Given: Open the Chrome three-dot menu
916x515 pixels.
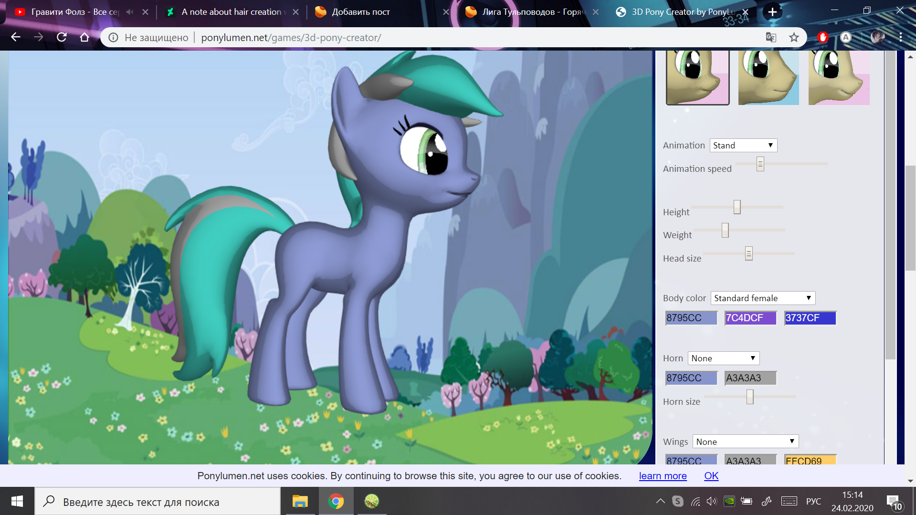Looking at the screenshot, I should pyautogui.click(x=901, y=37).
